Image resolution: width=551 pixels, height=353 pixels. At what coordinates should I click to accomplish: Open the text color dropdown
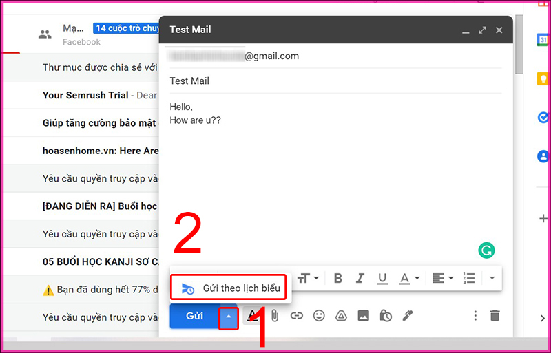pyautogui.click(x=409, y=279)
